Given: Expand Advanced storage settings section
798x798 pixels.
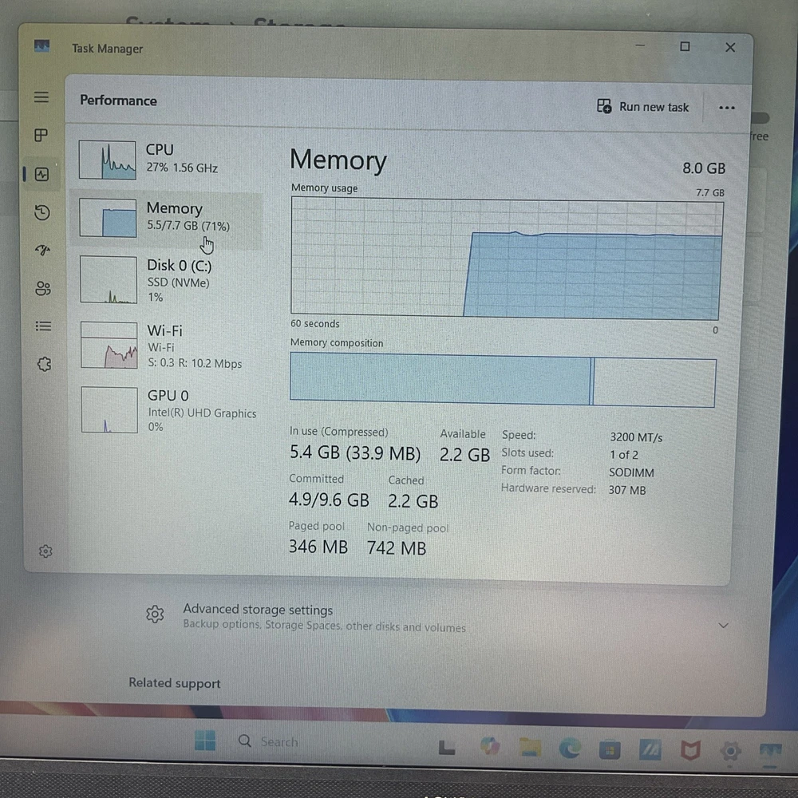Looking at the screenshot, I should tap(723, 625).
